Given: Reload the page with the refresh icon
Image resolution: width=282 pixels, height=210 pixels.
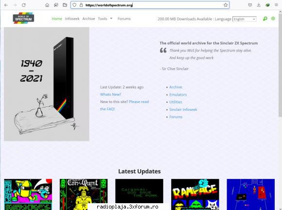Looking at the screenshot, I should click(x=23, y=5).
